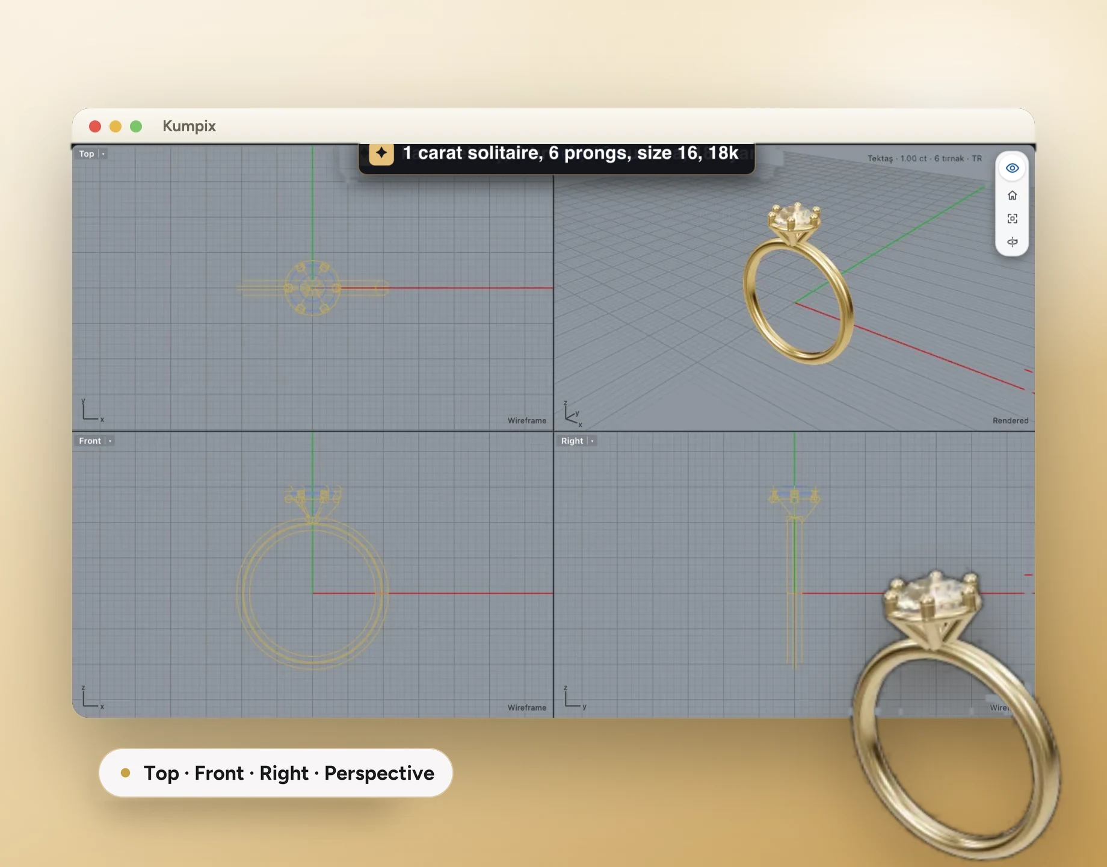Select the Right viewport label

click(572, 441)
